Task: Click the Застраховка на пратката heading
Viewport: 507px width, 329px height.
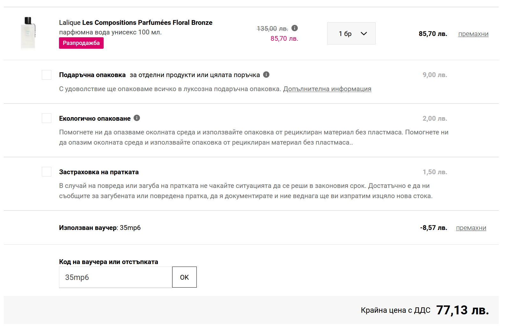Action: (99, 172)
